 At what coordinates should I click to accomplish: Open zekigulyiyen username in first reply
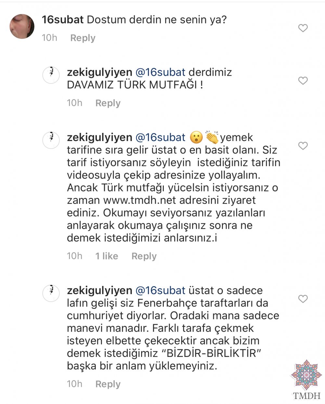(x=99, y=72)
